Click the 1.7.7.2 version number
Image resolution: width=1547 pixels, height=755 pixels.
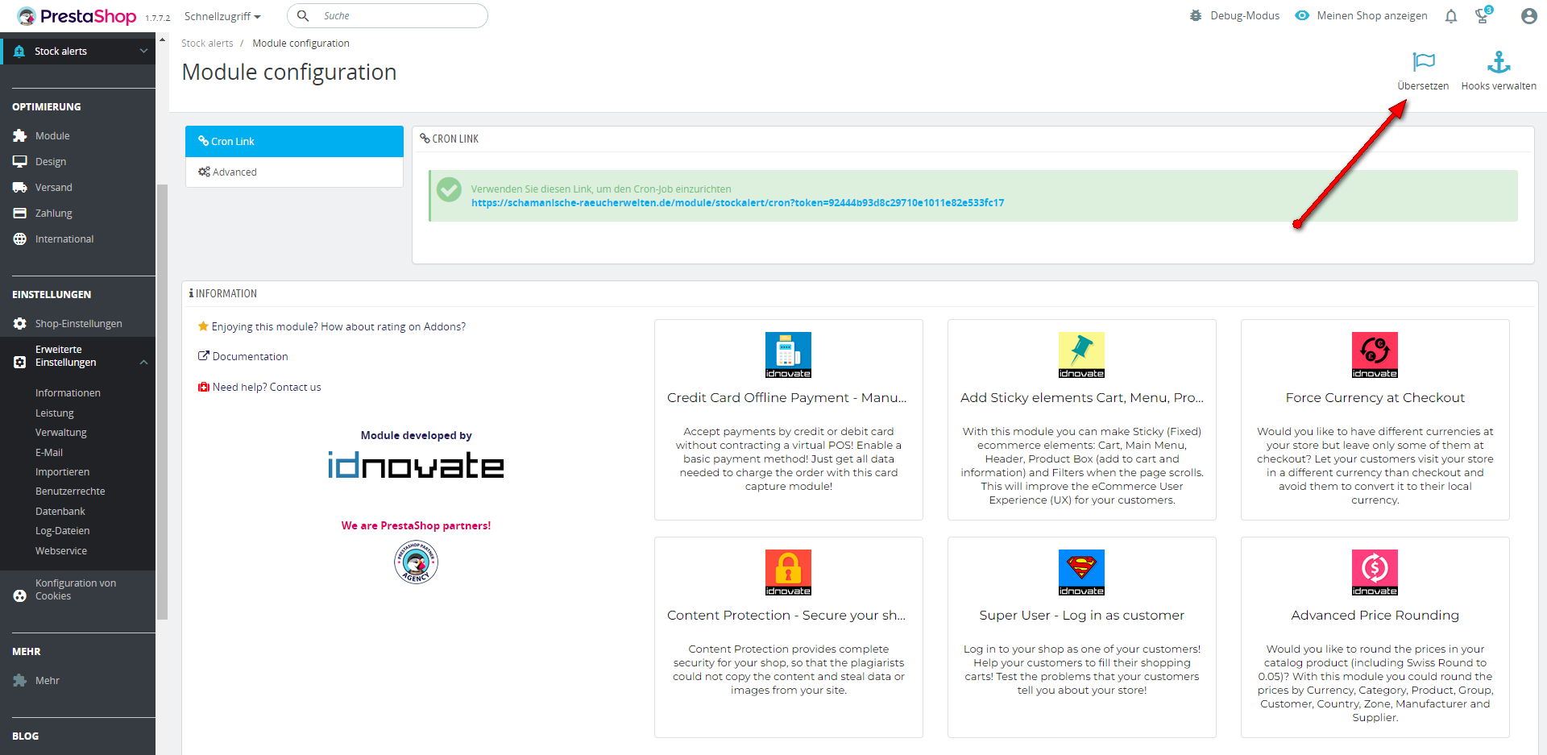point(158,18)
